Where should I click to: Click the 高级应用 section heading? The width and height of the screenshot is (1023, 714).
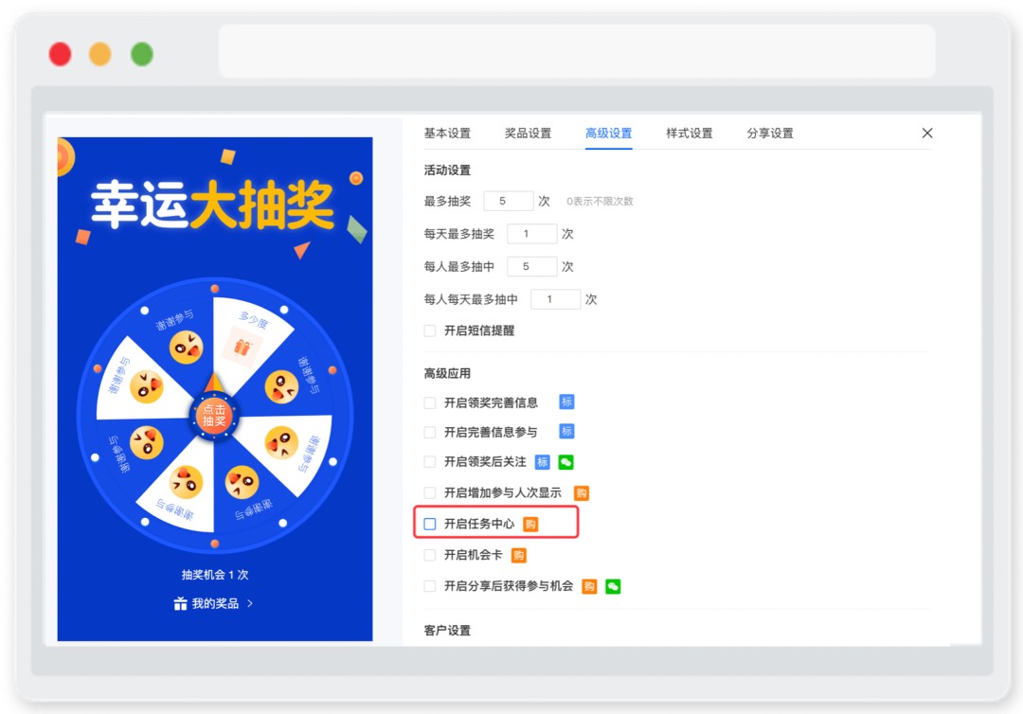[x=447, y=374]
